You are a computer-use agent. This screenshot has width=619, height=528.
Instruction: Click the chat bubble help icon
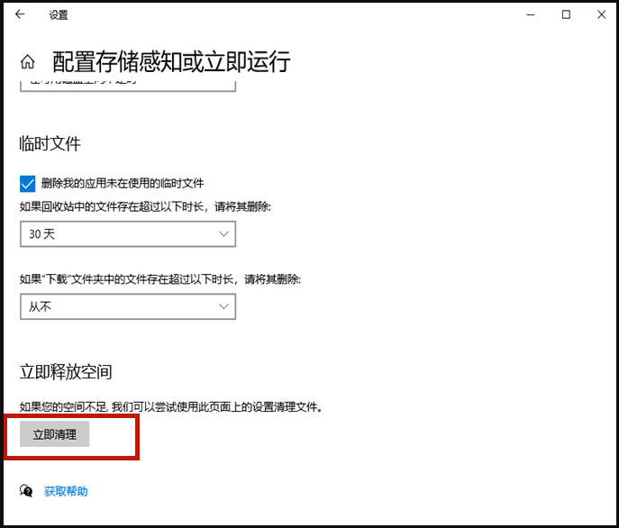[x=27, y=491]
